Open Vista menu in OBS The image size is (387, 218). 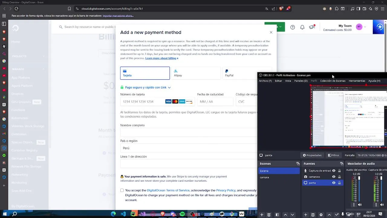[x=288, y=81]
